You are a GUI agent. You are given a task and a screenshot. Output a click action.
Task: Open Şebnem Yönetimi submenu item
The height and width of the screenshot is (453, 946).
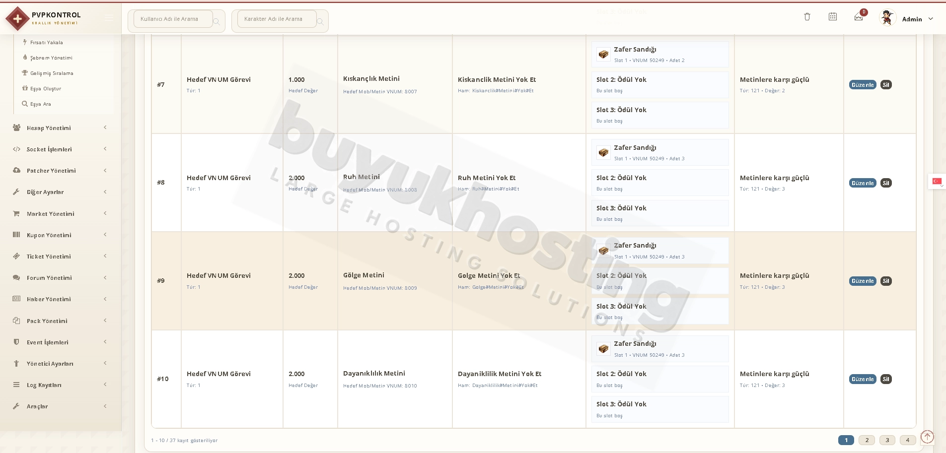coord(51,58)
